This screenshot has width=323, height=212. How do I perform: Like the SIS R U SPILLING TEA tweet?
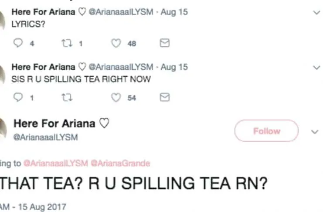pyautogui.click(x=116, y=98)
